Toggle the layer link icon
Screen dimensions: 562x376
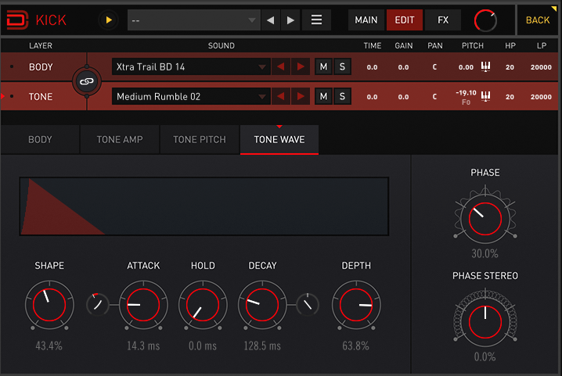coord(87,81)
